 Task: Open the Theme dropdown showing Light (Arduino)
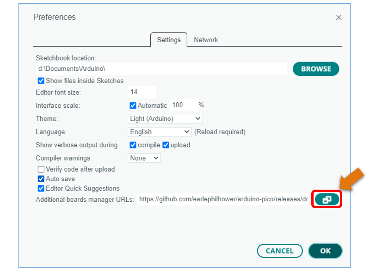point(165,118)
